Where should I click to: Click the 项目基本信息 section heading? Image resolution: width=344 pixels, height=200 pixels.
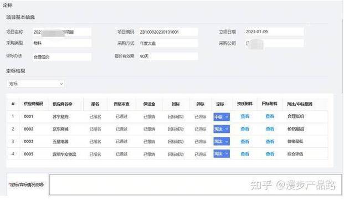tap(20, 17)
